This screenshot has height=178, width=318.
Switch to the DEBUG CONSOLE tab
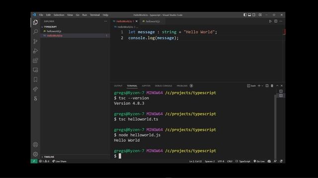[163, 86]
